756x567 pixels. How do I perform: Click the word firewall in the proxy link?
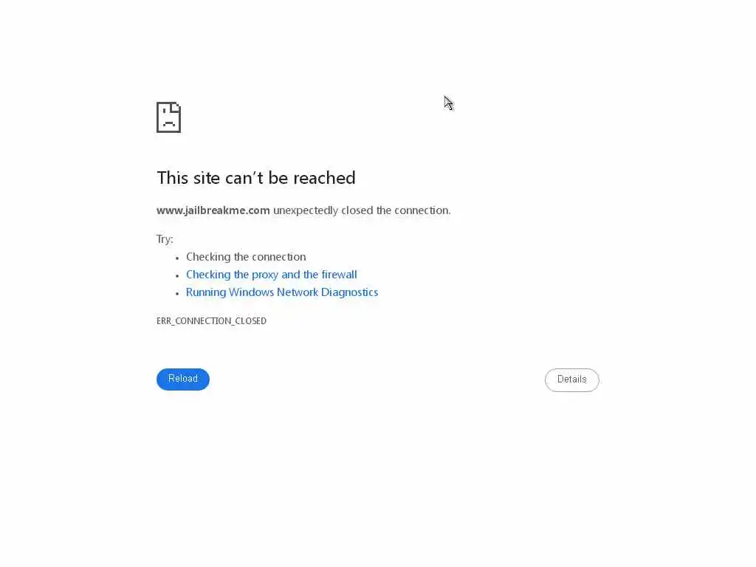(340, 275)
